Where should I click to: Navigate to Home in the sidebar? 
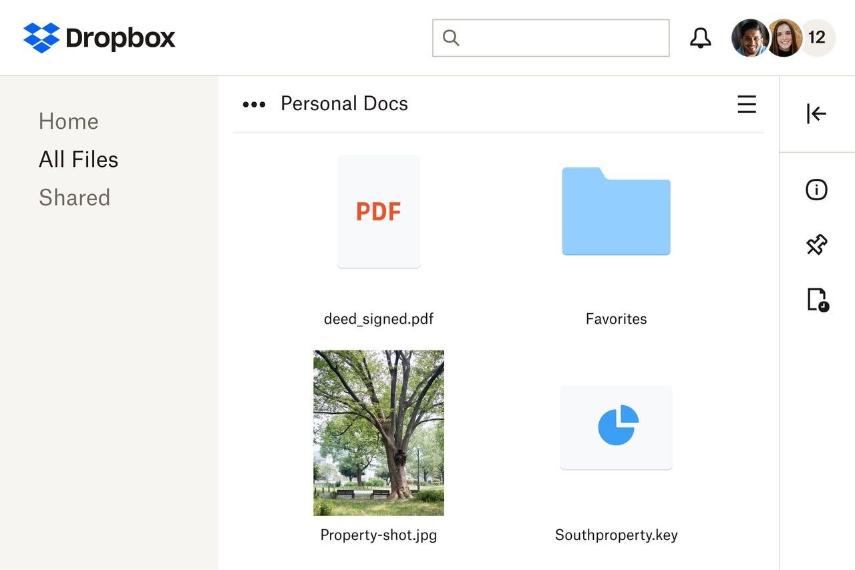[x=68, y=121]
